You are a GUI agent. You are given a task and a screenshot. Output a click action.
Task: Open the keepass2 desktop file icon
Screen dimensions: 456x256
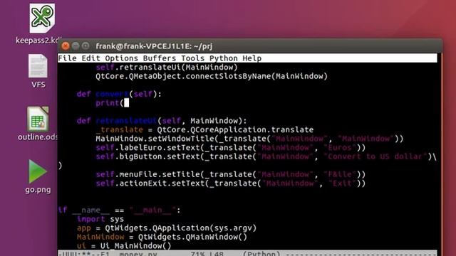tap(42, 18)
